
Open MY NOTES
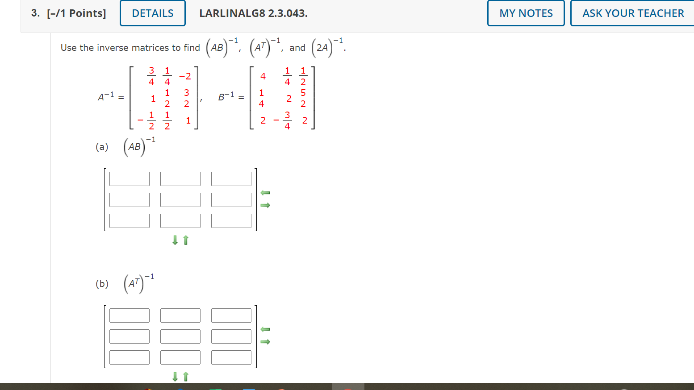(526, 13)
